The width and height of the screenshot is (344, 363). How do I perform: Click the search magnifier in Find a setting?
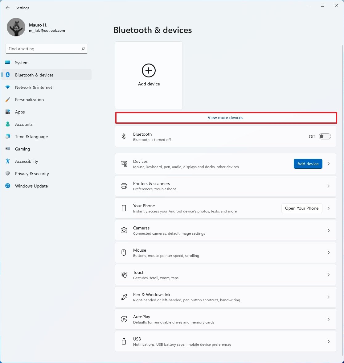83,49
